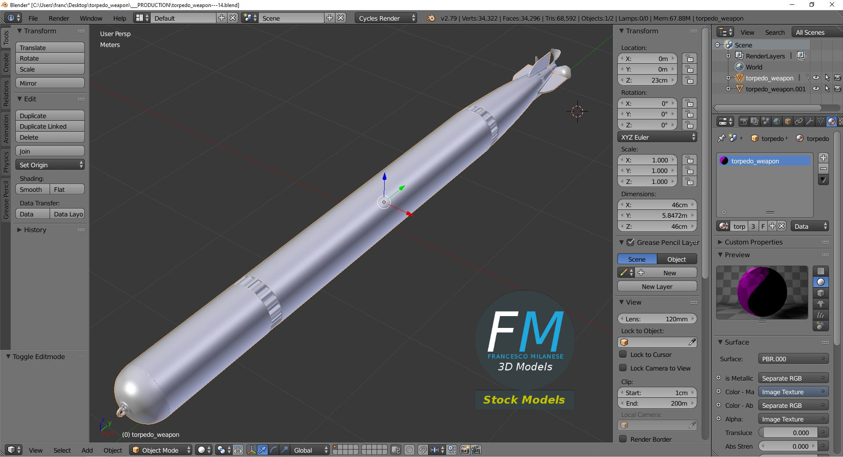843x457 pixels.
Task: Click the scale manipulator icon
Action: tap(285, 450)
